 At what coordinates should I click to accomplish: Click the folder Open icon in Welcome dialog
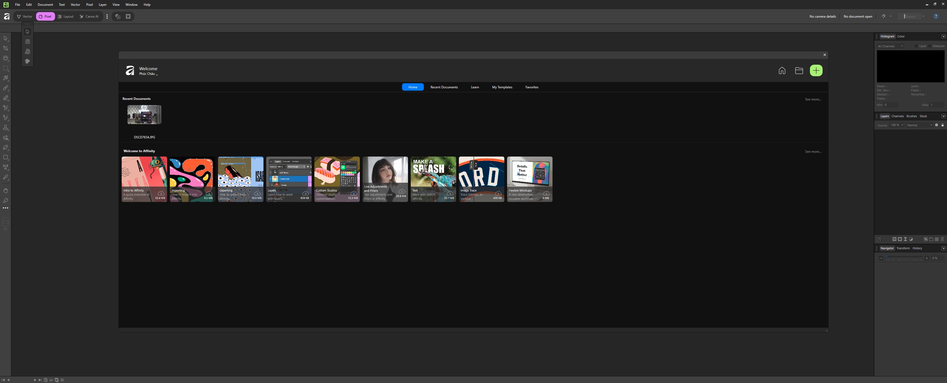pyautogui.click(x=799, y=70)
